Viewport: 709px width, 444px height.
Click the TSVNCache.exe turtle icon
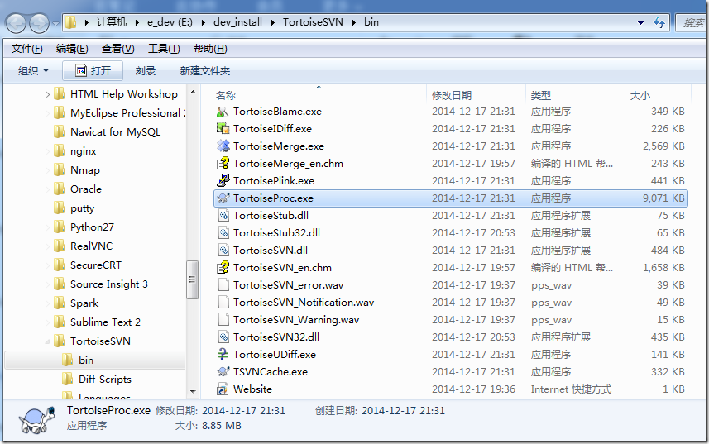tap(223, 372)
